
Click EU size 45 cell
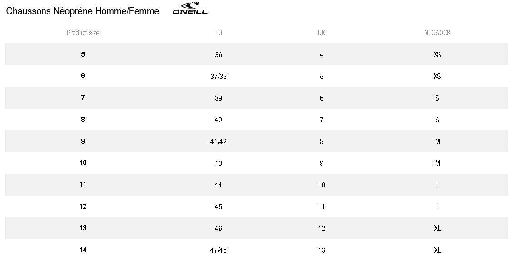click(x=219, y=207)
